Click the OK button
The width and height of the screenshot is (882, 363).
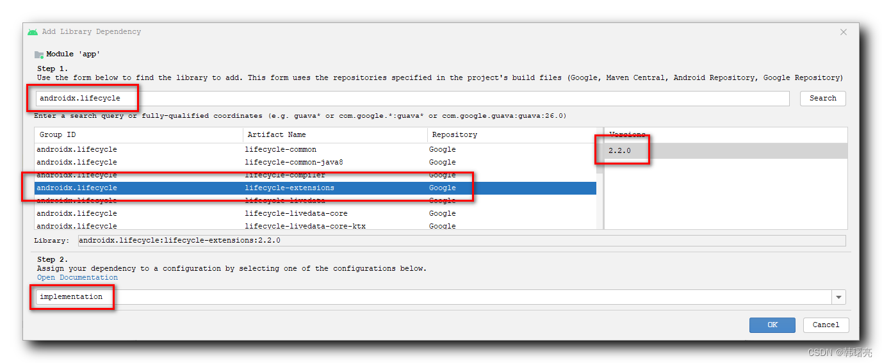[x=772, y=325]
